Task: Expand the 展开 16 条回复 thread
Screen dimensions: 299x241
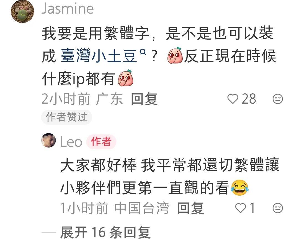Action: click(105, 232)
